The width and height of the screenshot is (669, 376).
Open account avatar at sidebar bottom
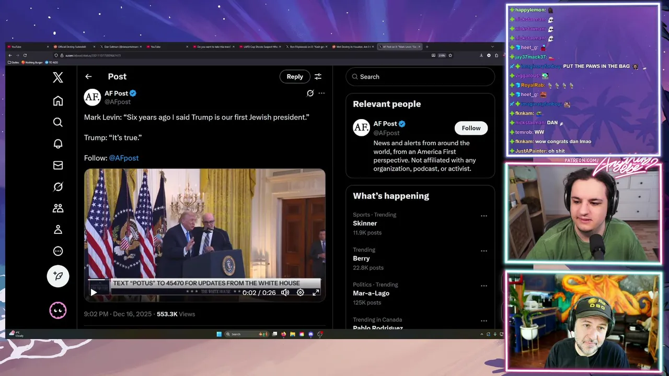58,310
